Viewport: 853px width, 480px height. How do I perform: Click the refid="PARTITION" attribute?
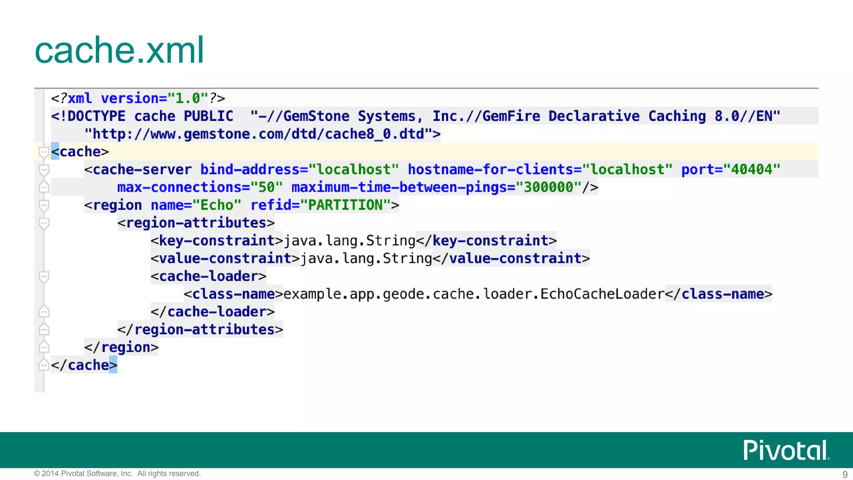[320, 205]
